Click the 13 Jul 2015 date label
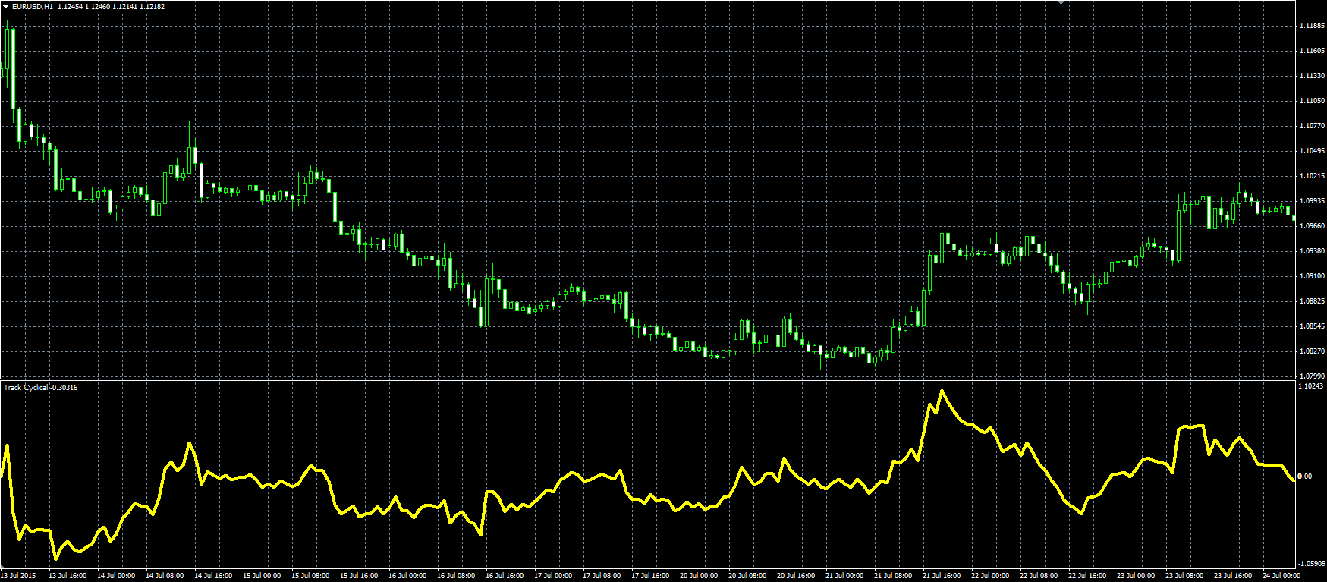The image size is (1327, 582). point(19,576)
